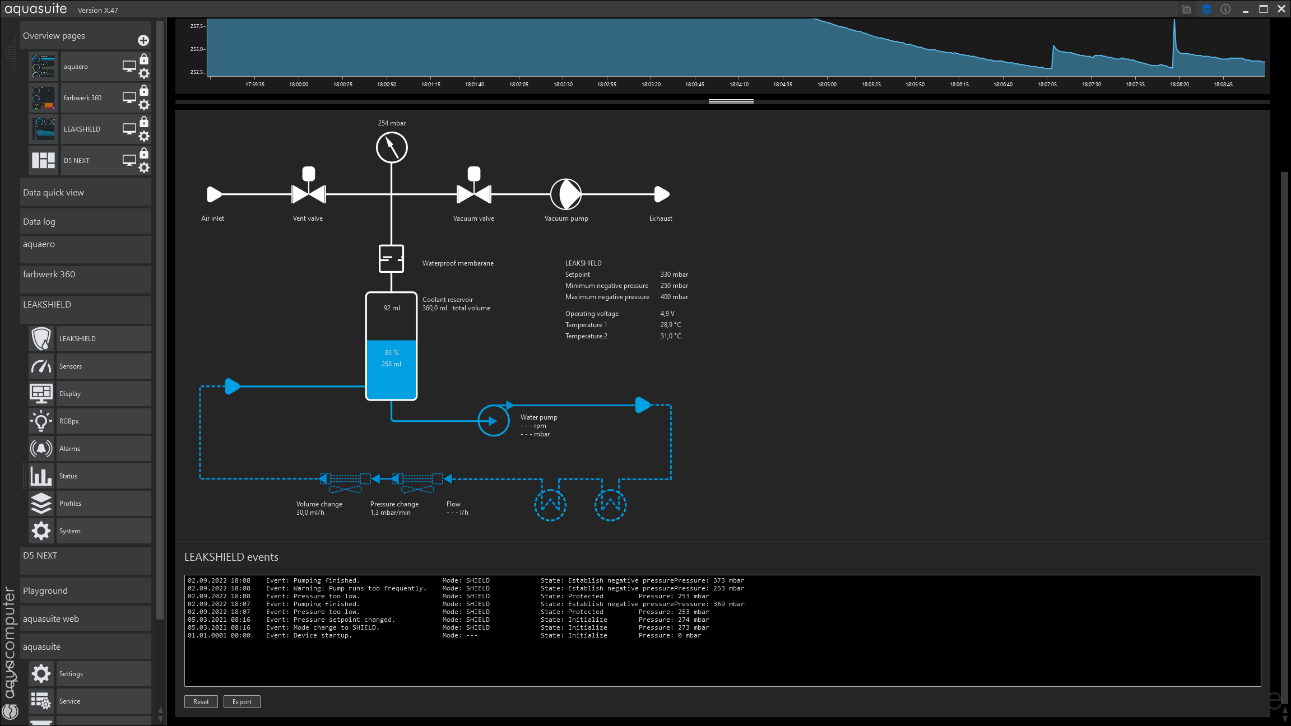The width and height of the screenshot is (1291, 726).
Task: Click the Export events button
Action: [x=242, y=702]
